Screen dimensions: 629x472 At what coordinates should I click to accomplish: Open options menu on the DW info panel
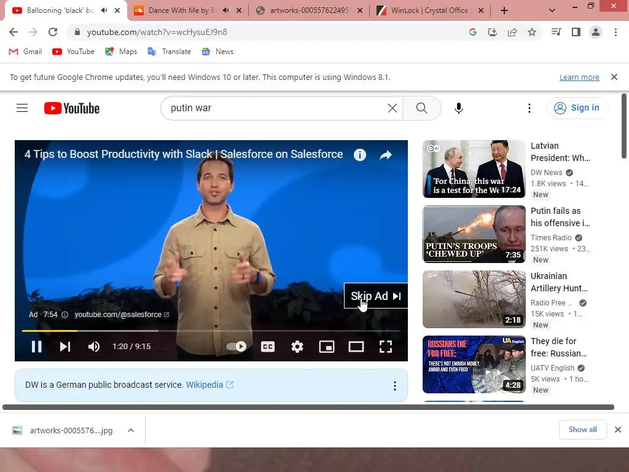[x=395, y=386]
